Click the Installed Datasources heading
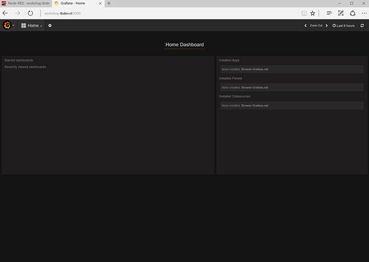369x262 pixels. 234,96
